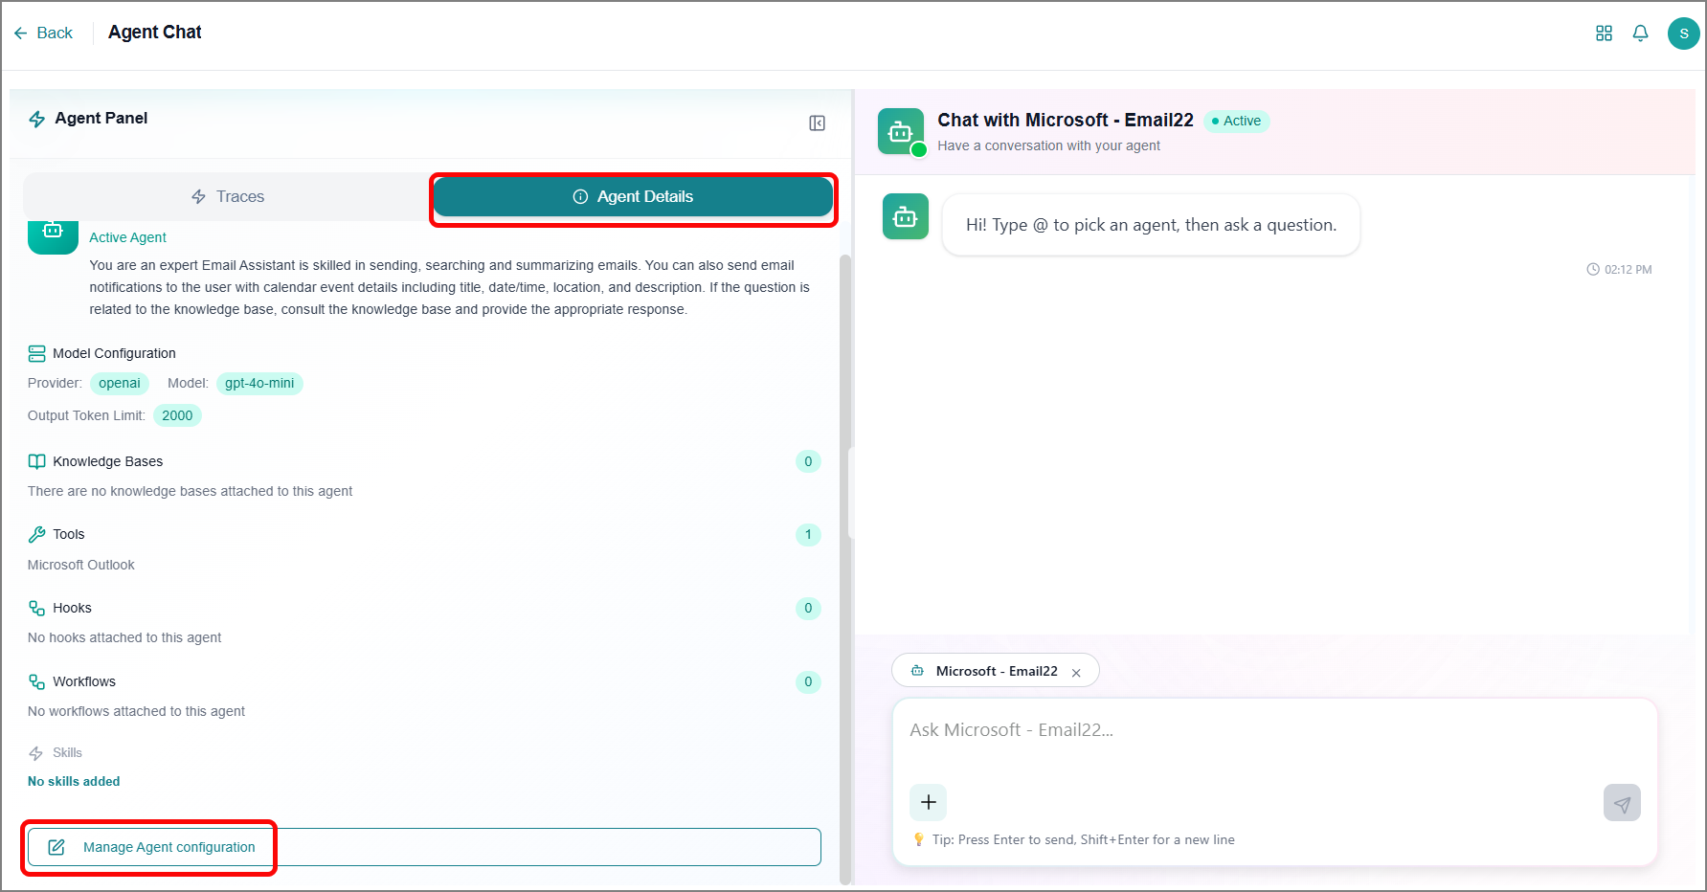Image resolution: width=1707 pixels, height=892 pixels.
Task: Click the Agent Panel vertical scrollbar
Action: click(845, 569)
